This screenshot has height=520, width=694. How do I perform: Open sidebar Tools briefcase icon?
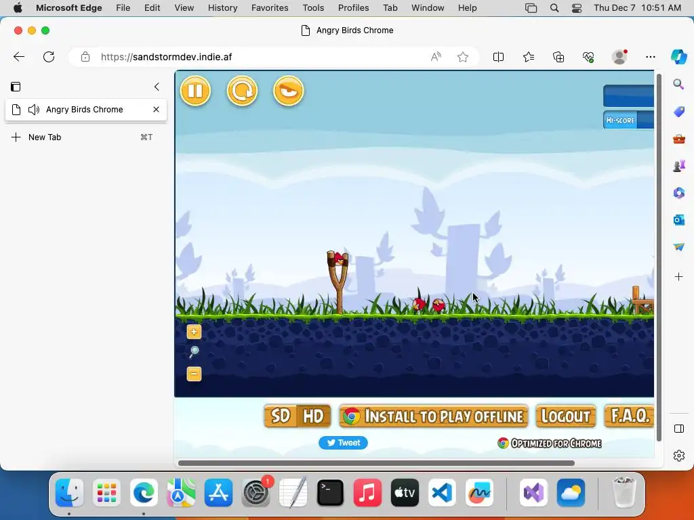(x=679, y=139)
